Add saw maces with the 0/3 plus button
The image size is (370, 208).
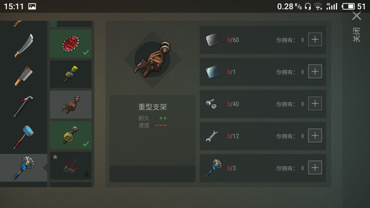(x=315, y=168)
